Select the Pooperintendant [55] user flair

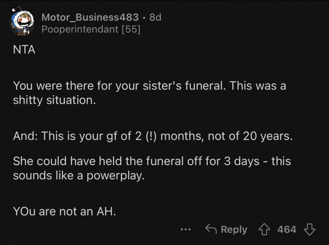(x=91, y=30)
